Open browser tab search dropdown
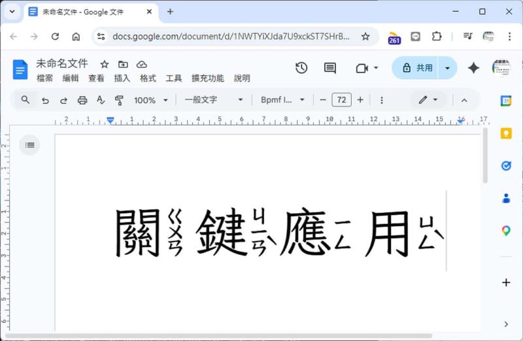523x341 pixels. (x=12, y=12)
